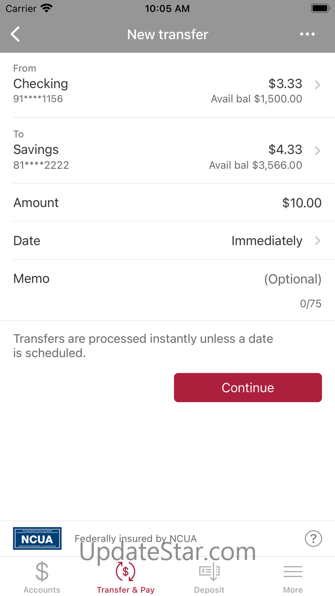Check battery status icon in status bar
The height and width of the screenshot is (596, 335).
point(320,8)
